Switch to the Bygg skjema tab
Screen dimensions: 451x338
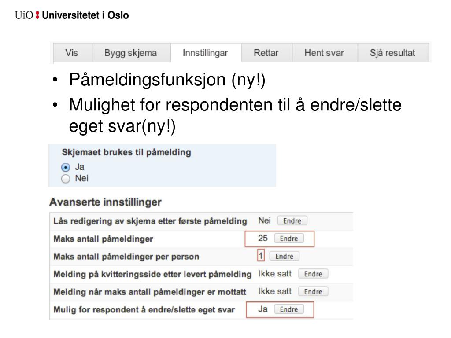click(131, 53)
